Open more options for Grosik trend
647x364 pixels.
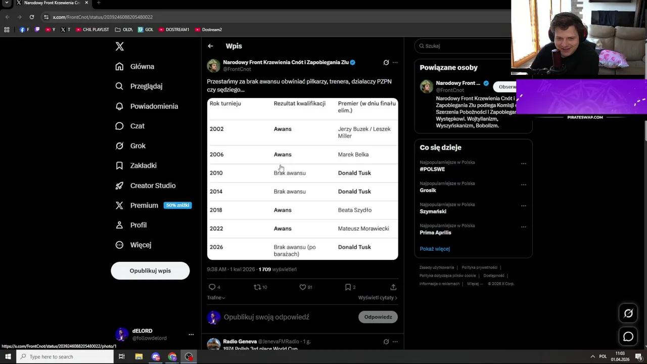click(524, 185)
